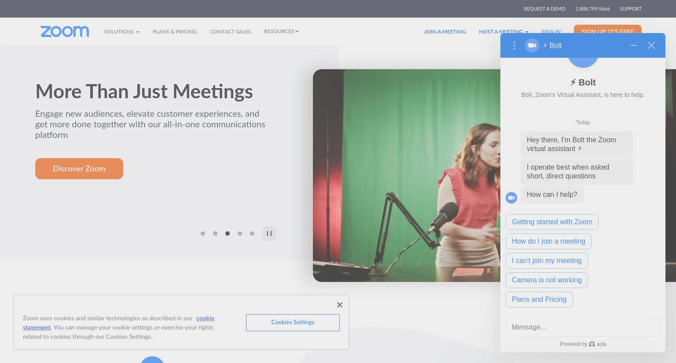Click Sign In link
The image size is (676, 363).
[x=551, y=32]
